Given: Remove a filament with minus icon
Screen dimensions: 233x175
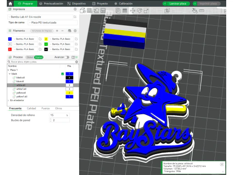Looking at the screenshot, I should pyautogui.click(x=63, y=31).
